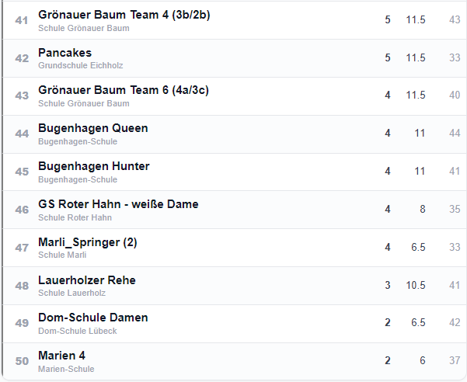Screen dimensions: 467x382
Task: Open team Grönauer Baum Team 4 (3b/2b)
Action: tap(124, 15)
